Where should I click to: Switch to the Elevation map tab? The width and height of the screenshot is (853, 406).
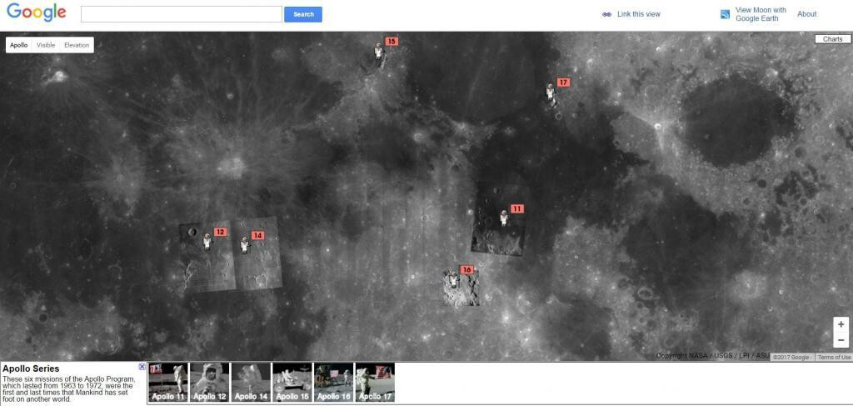pos(77,45)
